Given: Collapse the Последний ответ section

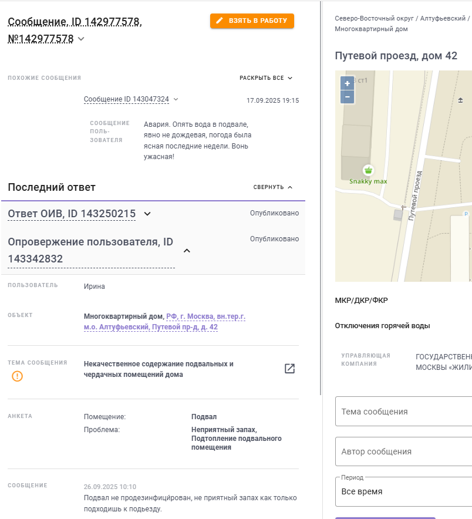Looking at the screenshot, I should coord(273,187).
